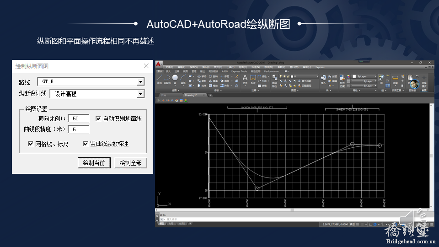This screenshot has width=439, height=247.
Task: Open the 工具(T) menu
Action: [x=230, y=67]
